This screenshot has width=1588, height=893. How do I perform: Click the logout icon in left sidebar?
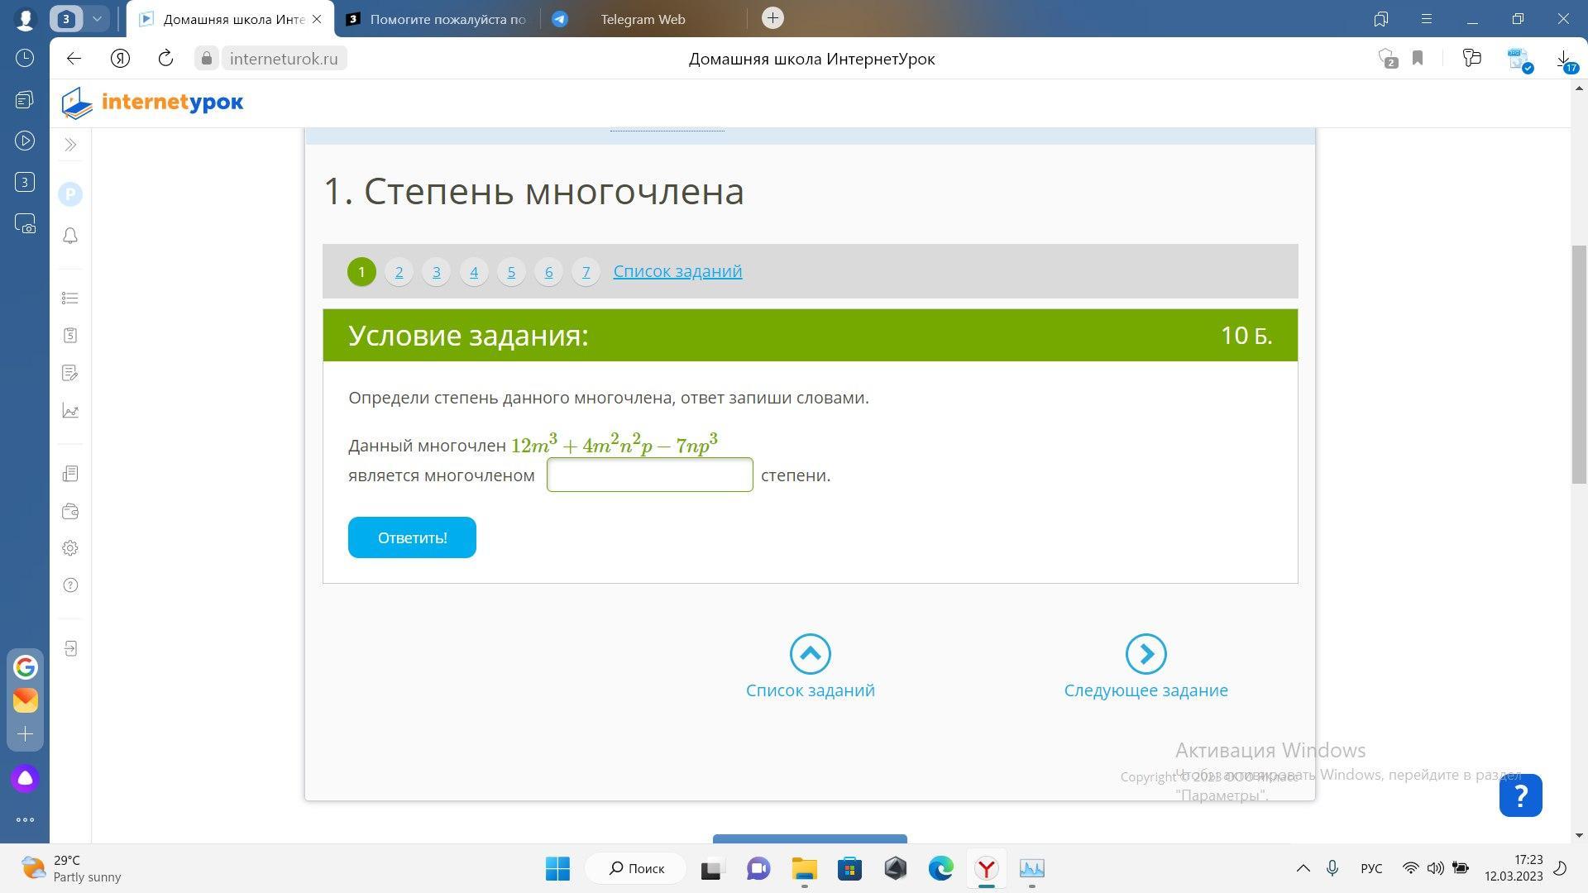pos(70,648)
